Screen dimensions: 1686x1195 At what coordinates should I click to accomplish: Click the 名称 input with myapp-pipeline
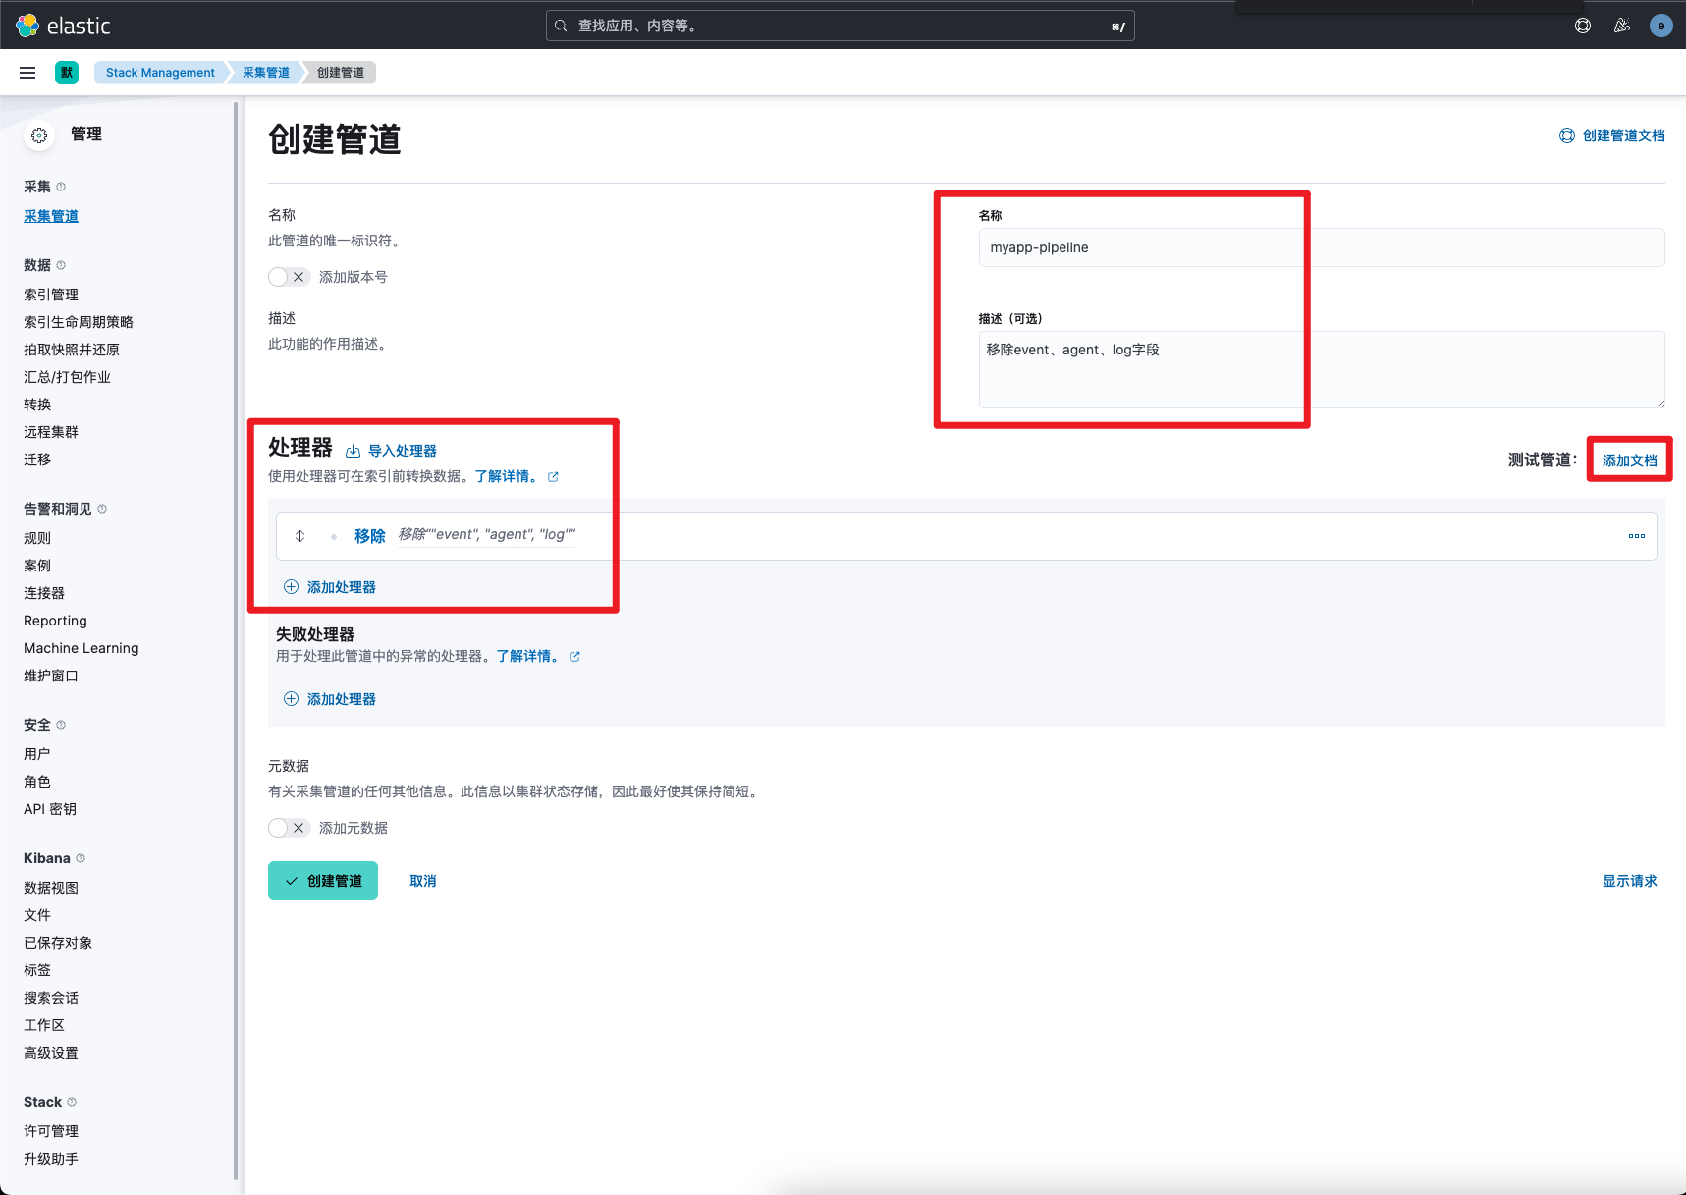pos(1322,247)
